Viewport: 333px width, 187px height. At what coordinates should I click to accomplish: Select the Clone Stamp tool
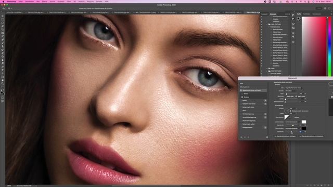pos(3,46)
